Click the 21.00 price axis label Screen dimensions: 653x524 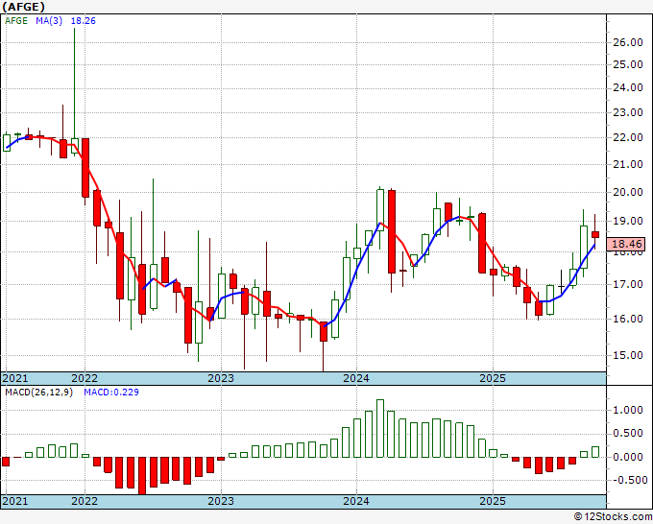(x=628, y=165)
